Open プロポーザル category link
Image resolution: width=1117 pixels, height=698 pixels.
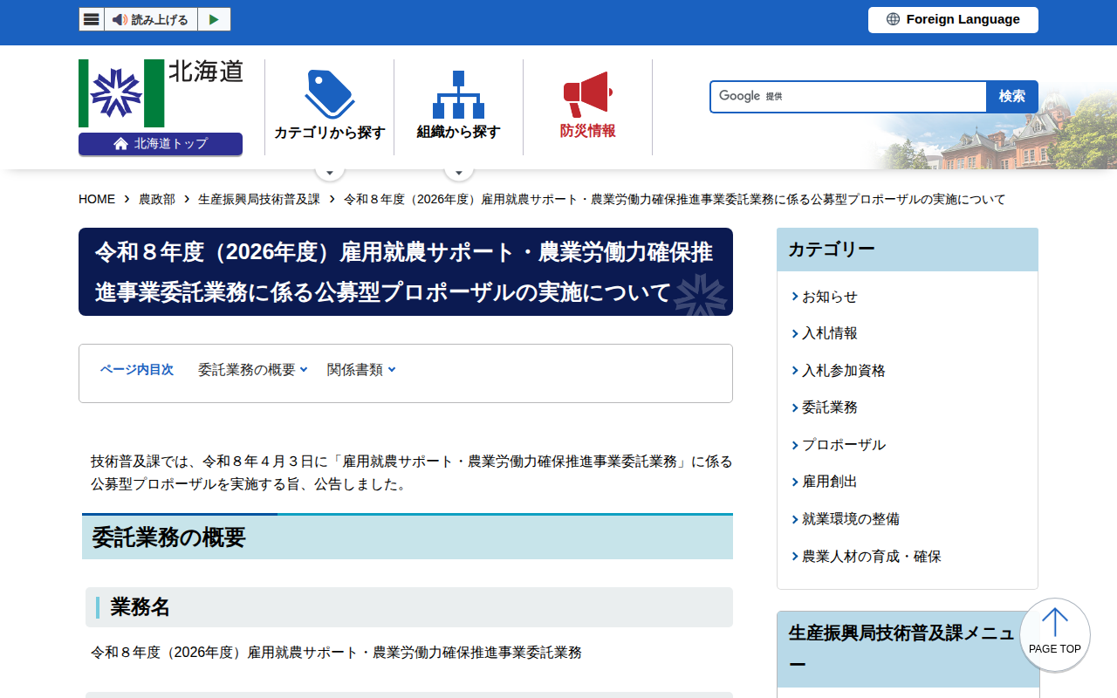(x=843, y=445)
